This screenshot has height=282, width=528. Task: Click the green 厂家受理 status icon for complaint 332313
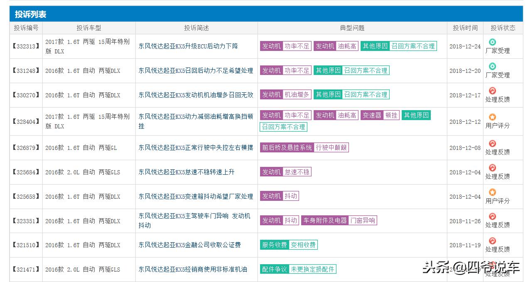click(492, 42)
